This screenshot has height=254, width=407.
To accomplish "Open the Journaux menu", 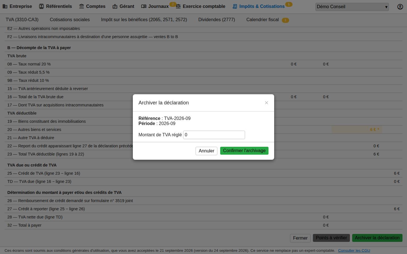I will (155, 6).
